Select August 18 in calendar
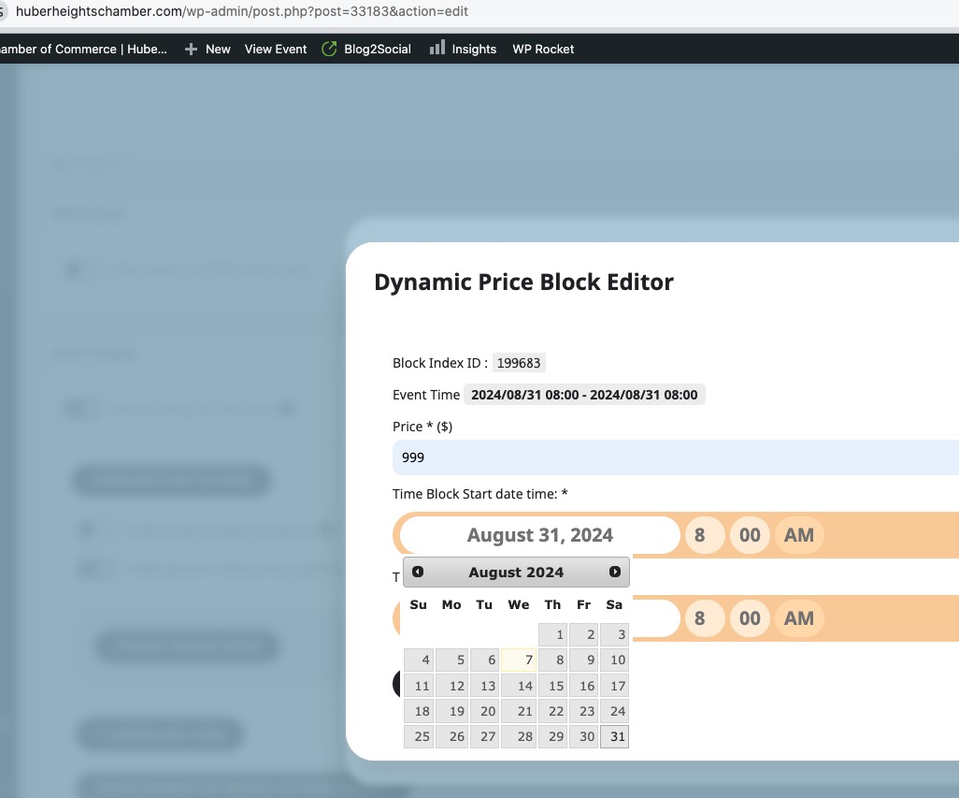959x798 pixels. point(419,711)
